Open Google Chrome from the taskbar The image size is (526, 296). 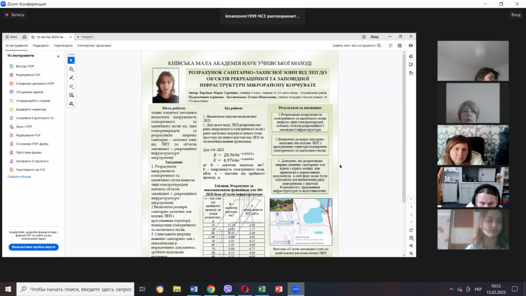[211, 289]
